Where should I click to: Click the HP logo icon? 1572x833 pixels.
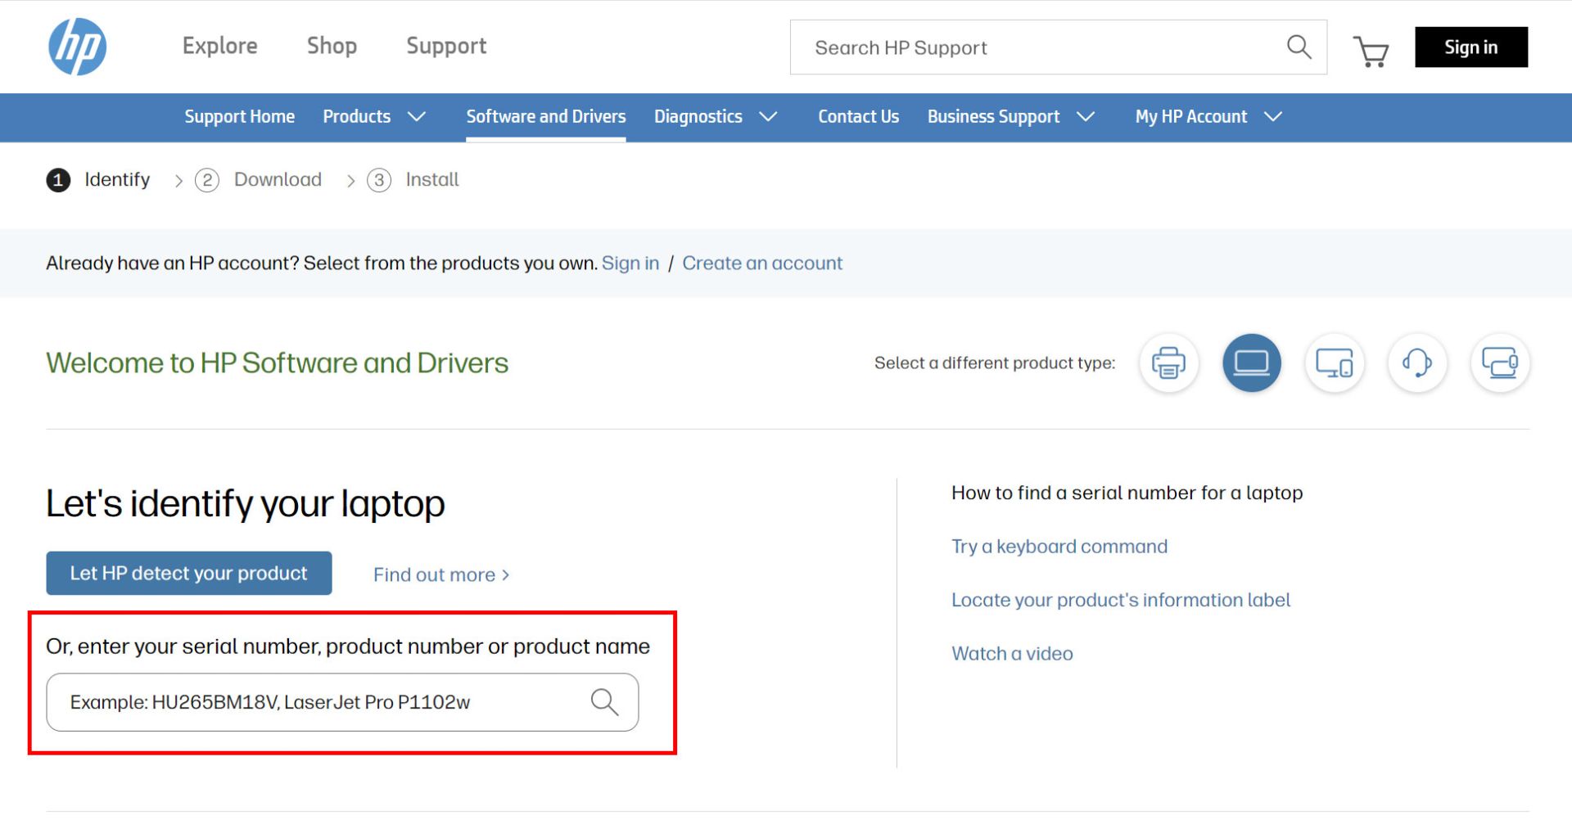click(x=77, y=47)
